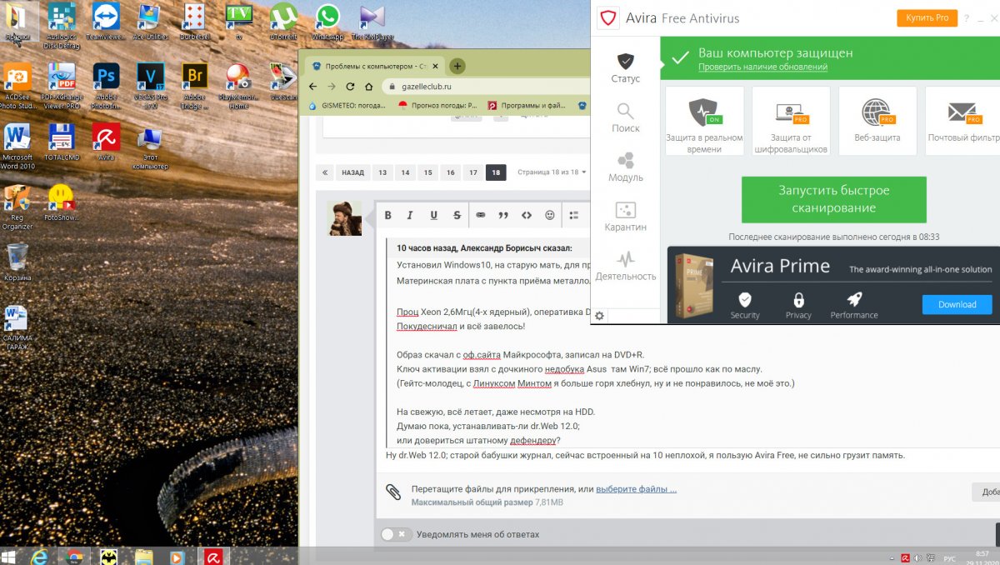Click the Avira Prime Download button
Screen dimensions: 1000x565
click(x=957, y=304)
